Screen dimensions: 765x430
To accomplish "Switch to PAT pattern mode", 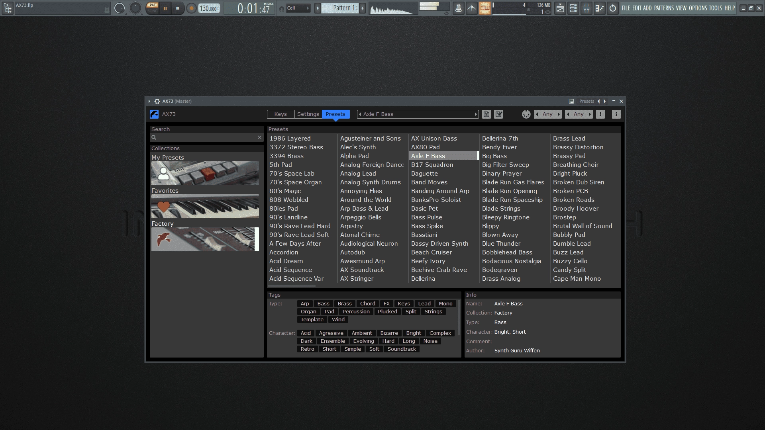I will click(152, 5).
